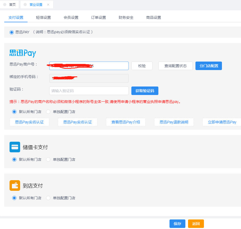Click the 校验 button
The image size is (241, 229).
point(142,66)
